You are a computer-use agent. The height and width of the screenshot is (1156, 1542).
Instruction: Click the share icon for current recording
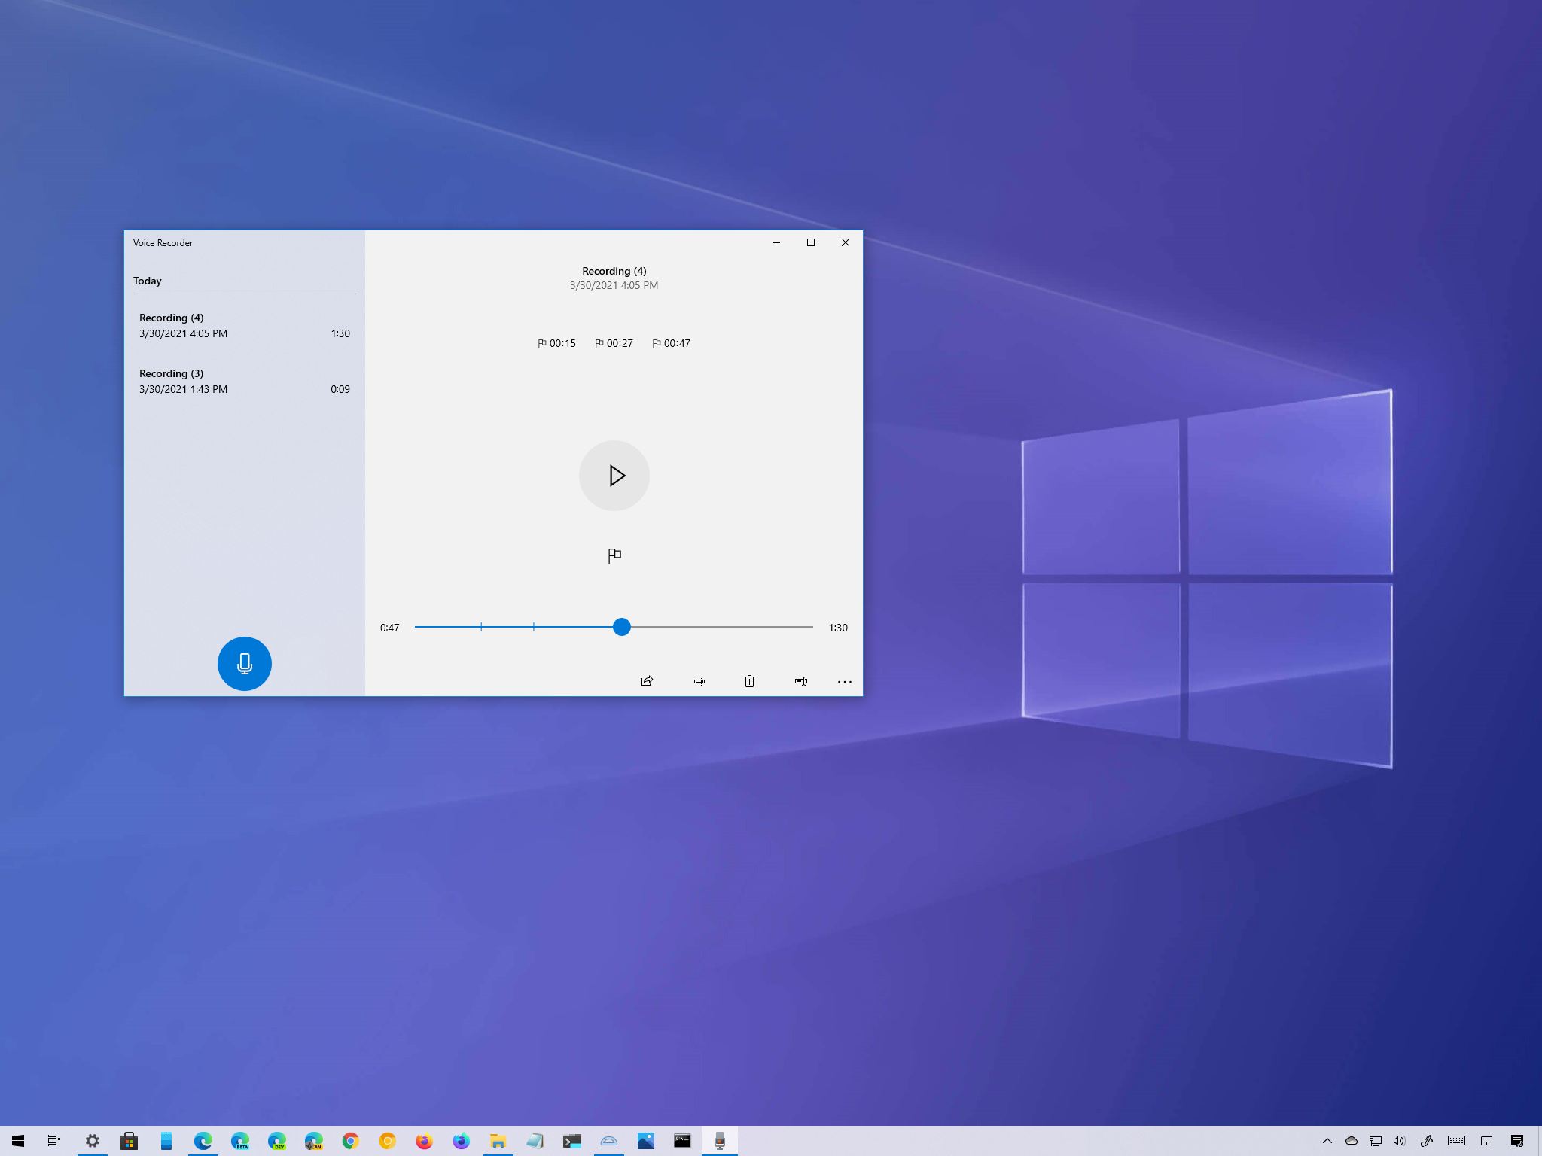coord(648,681)
